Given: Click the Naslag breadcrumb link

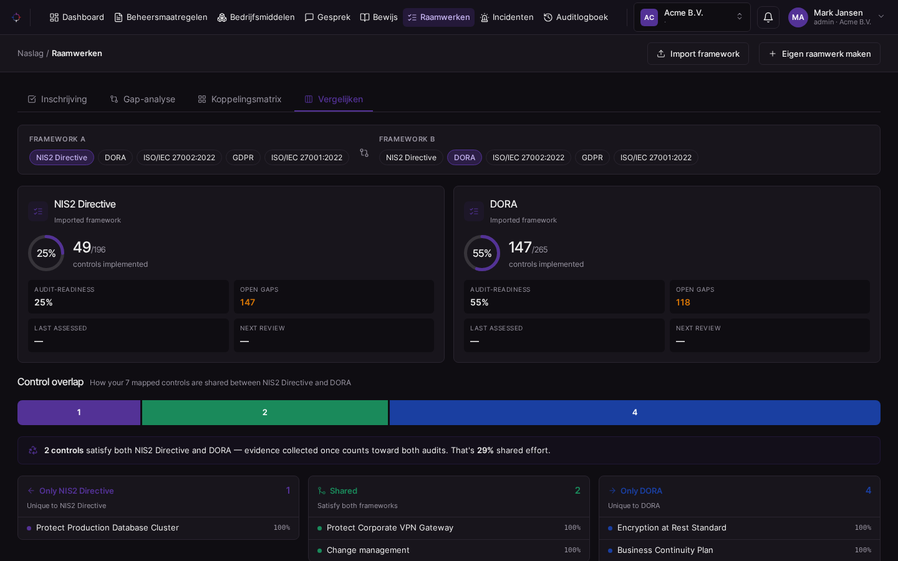Looking at the screenshot, I should tap(31, 54).
